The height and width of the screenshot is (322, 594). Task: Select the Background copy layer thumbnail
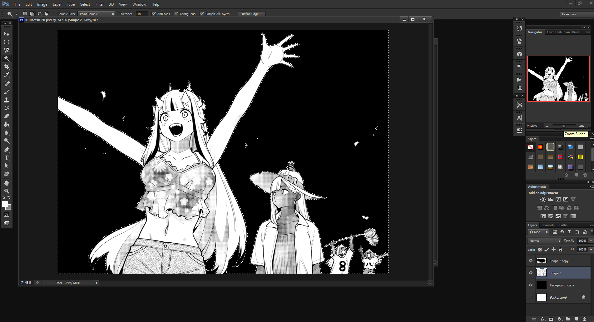pos(541,285)
